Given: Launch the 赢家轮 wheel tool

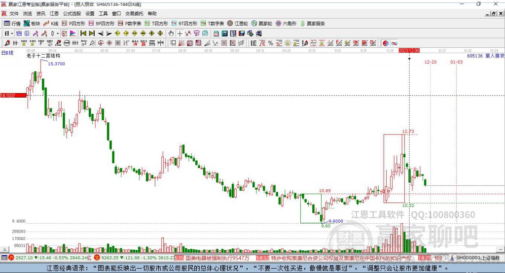Looking at the screenshot, I should [262, 24].
